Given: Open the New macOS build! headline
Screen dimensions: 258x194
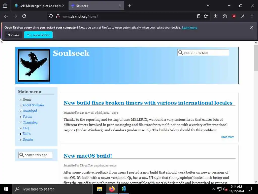Looking at the screenshot, I should pos(88,156).
